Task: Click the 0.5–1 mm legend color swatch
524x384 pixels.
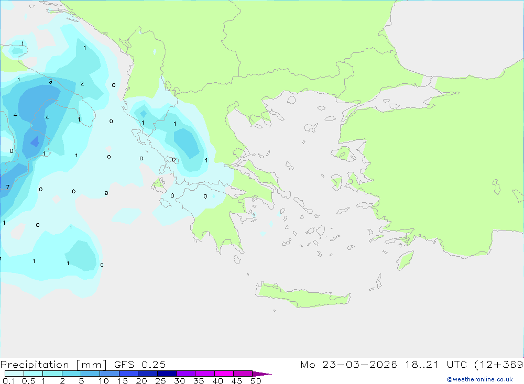Action: pyautogui.click(x=34, y=374)
